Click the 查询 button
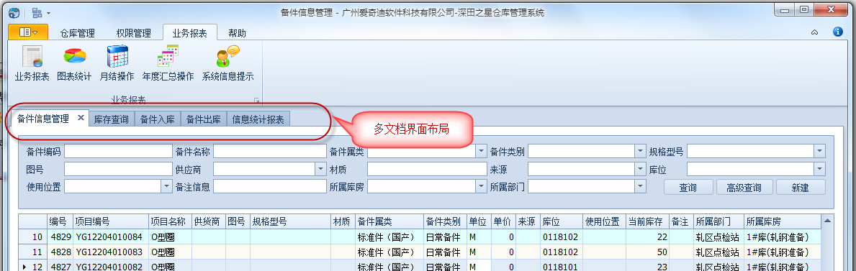 688,188
